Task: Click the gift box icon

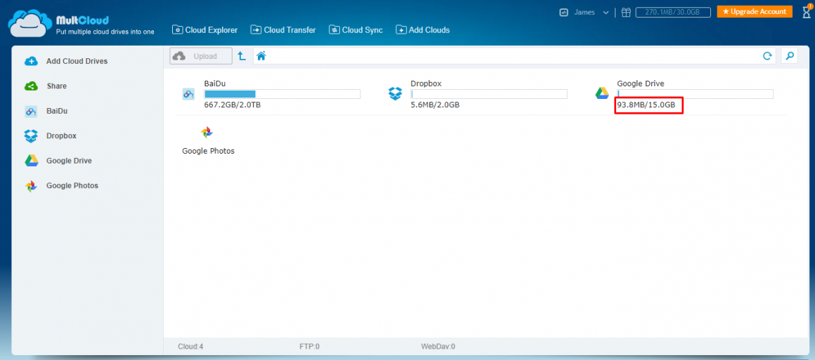Action: point(626,13)
